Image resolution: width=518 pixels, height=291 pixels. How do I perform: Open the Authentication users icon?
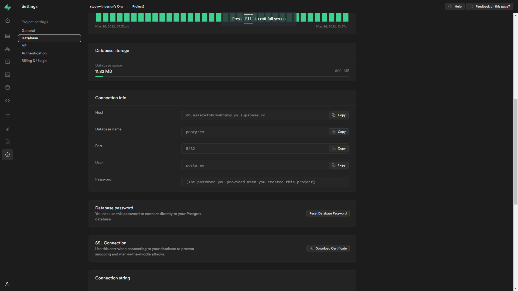[x=8, y=49]
